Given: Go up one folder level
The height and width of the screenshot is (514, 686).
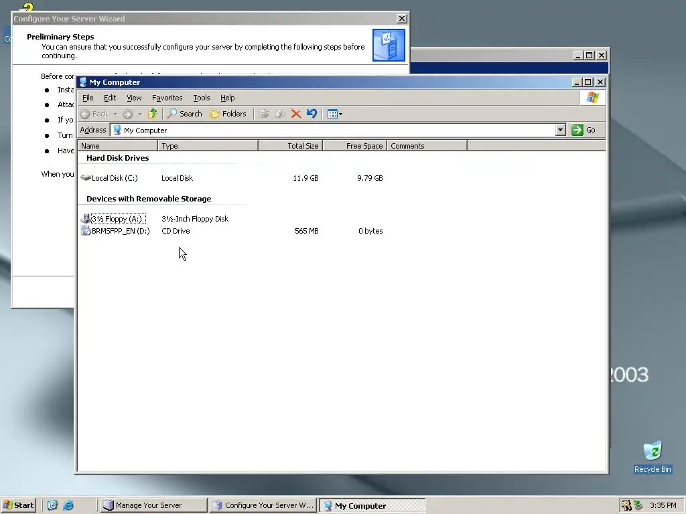Looking at the screenshot, I should click(x=152, y=114).
